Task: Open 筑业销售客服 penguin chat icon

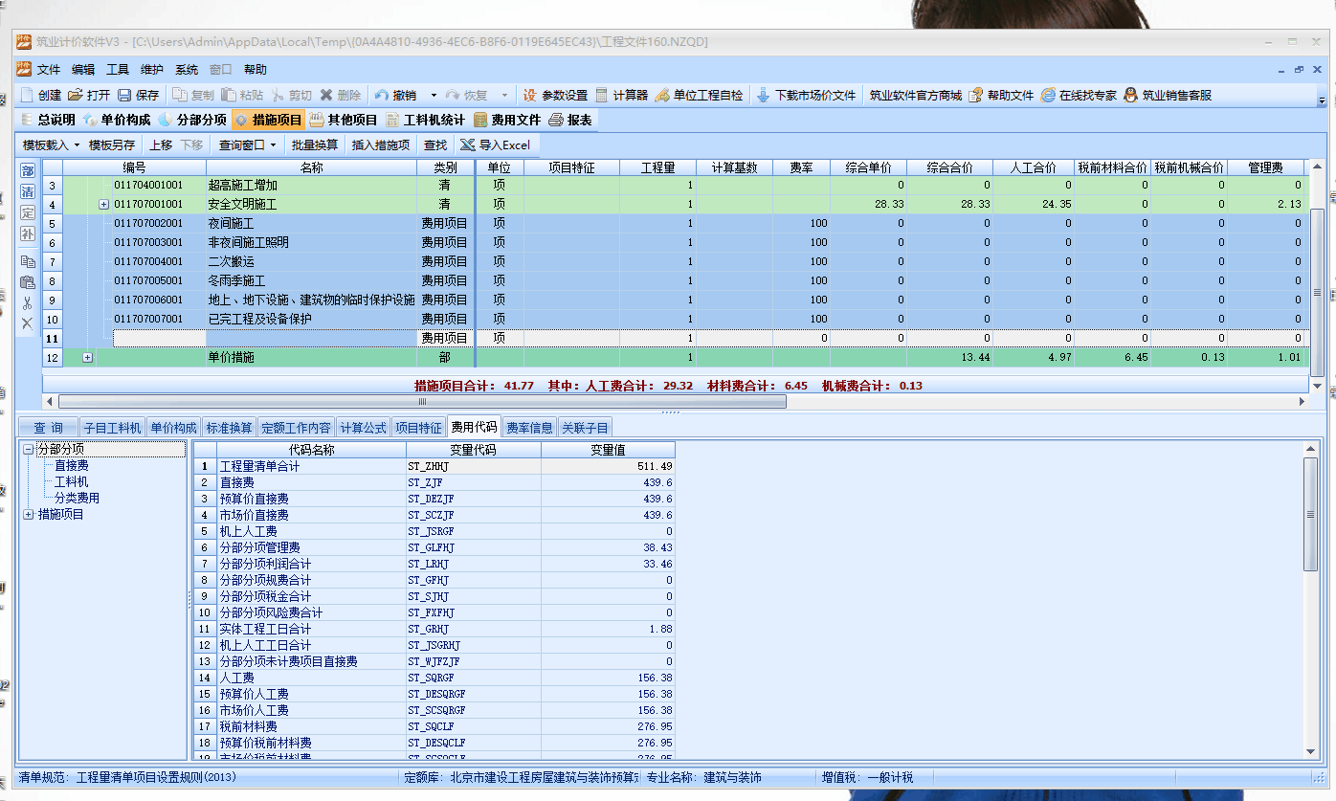Action: click(x=1130, y=95)
